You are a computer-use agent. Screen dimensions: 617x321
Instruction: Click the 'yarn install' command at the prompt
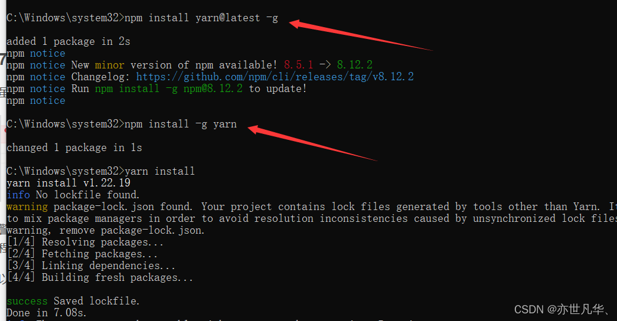coord(159,171)
